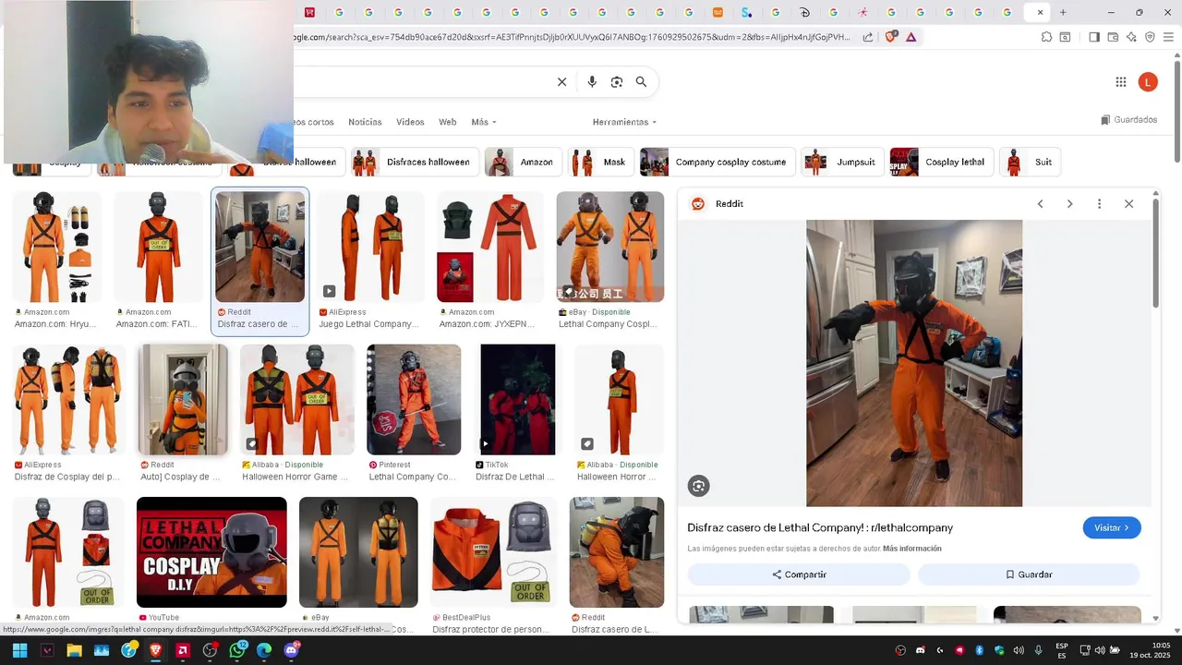Select the Mask filter chip
1182x665 pixels.
(600, 162)
